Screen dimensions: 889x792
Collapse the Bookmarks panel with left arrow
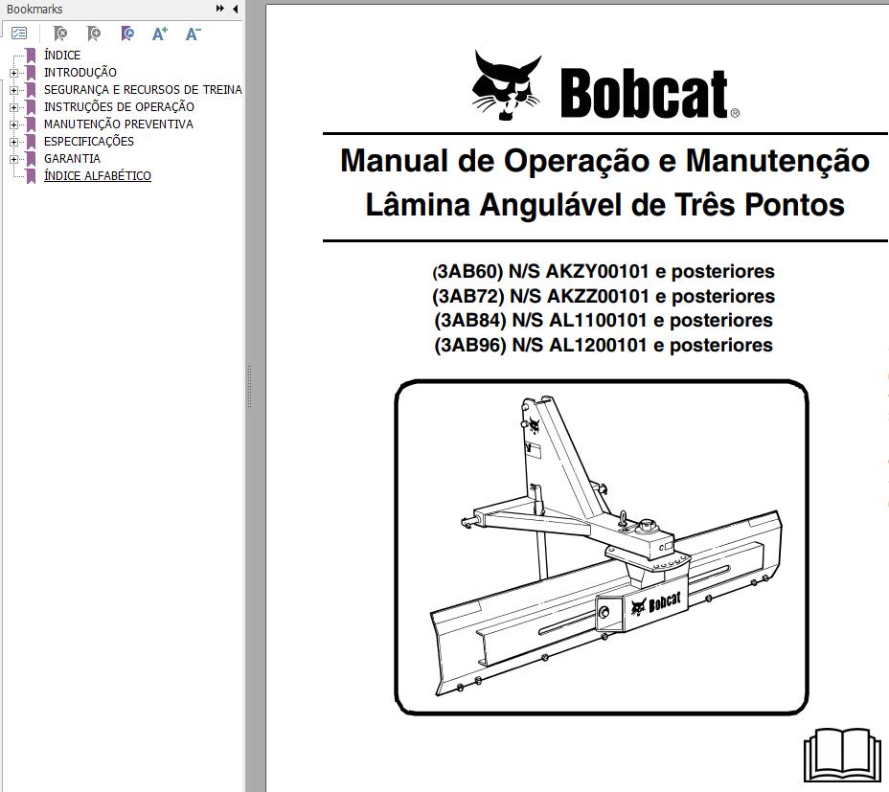click(236, 9)
